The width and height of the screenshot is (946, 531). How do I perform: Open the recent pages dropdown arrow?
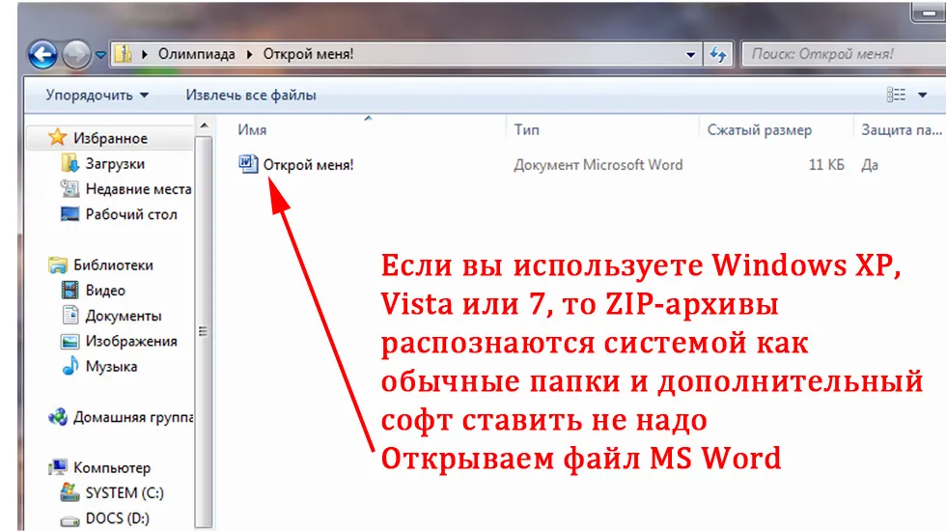100,55
